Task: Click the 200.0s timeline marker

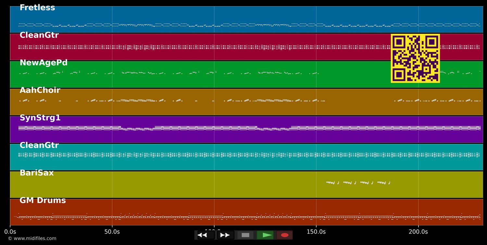Action: 418,232
